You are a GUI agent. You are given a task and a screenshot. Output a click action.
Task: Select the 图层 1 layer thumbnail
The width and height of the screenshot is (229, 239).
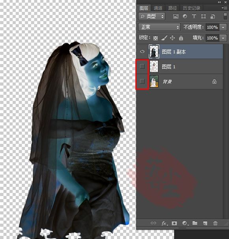tap(154, 66)
